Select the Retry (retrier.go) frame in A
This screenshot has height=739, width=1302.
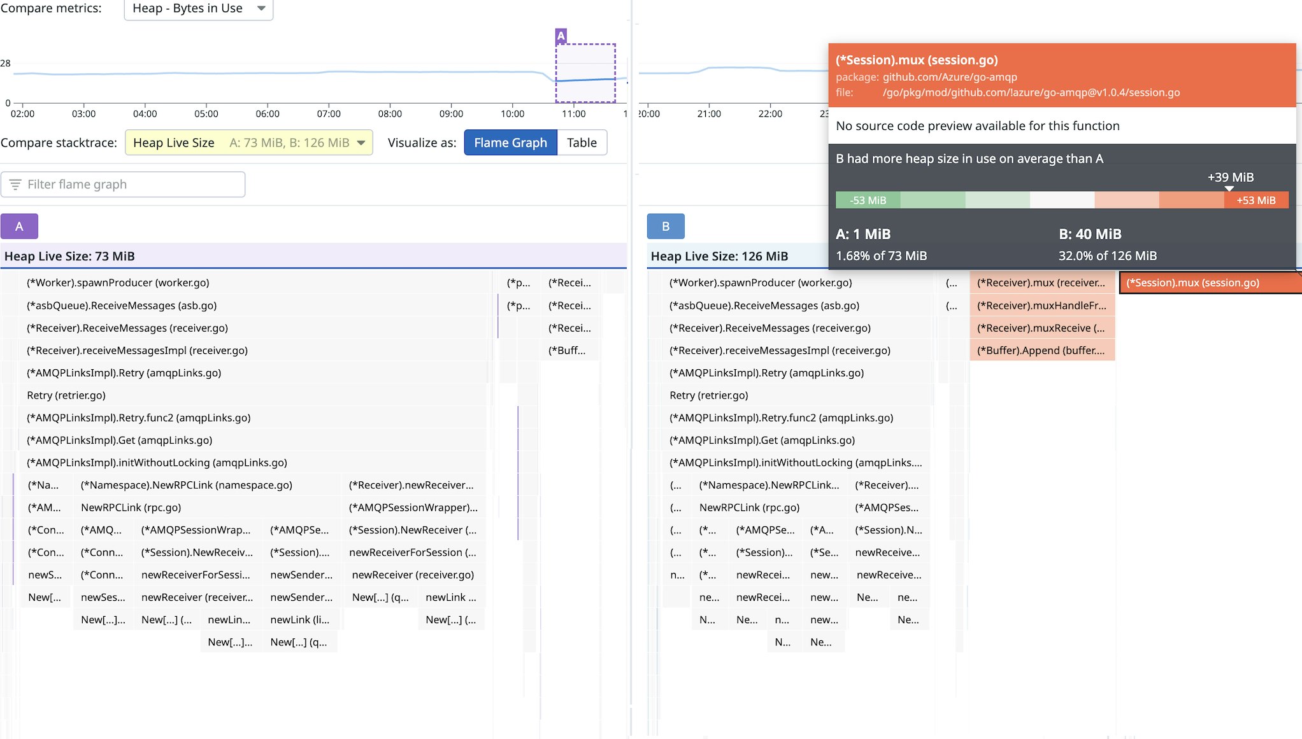(66, 395)
